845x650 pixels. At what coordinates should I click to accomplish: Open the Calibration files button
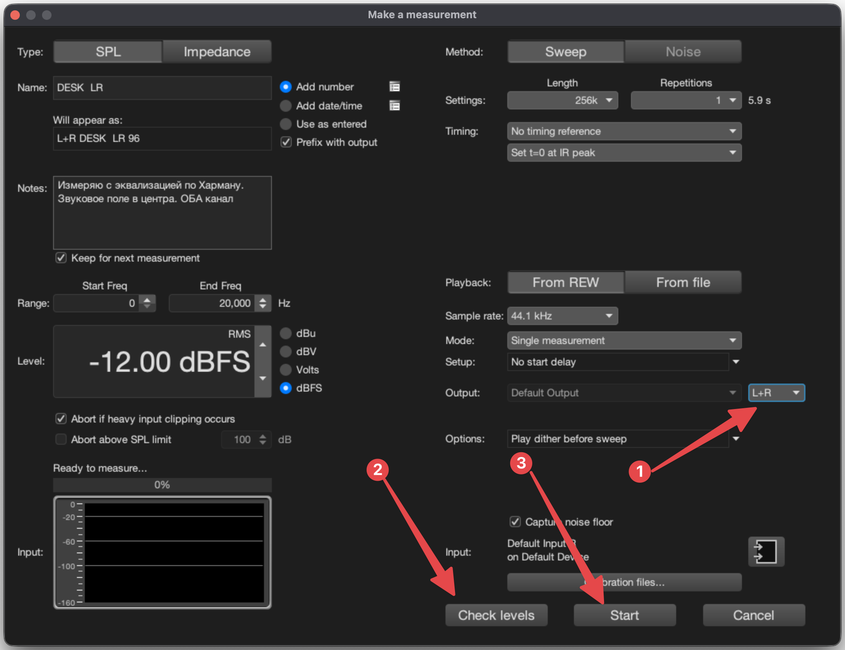pos(624,582)
